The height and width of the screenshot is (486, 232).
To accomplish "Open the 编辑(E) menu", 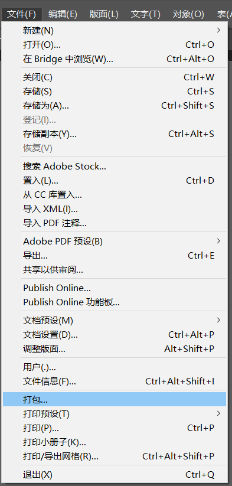I will (x=63, y=14).
